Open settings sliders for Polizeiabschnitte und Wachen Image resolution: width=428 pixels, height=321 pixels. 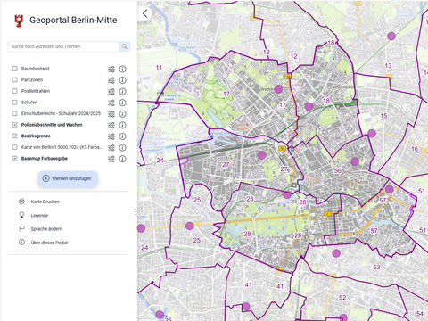tap(111, 126)
